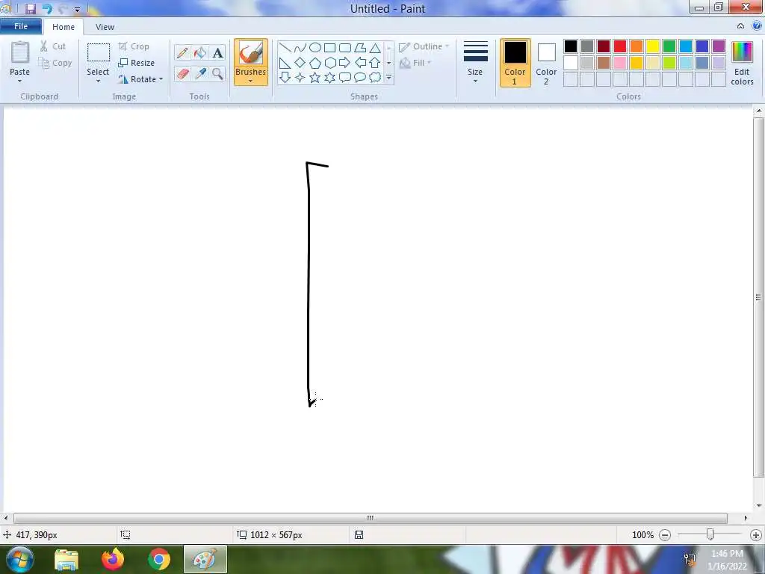
Task: Pick the yellow color swatch
Action: pos(653,46)
